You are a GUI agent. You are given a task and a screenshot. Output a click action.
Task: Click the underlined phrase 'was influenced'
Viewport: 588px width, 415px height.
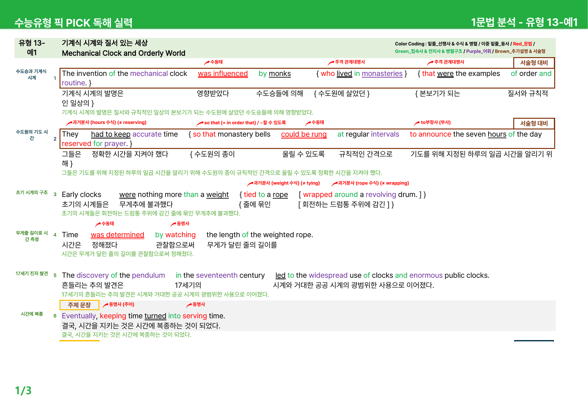tap(223, 74)
